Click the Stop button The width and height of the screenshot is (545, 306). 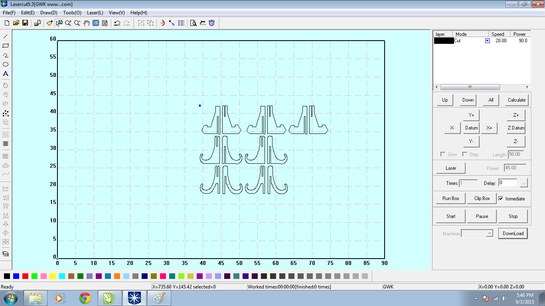click(513, 216)
